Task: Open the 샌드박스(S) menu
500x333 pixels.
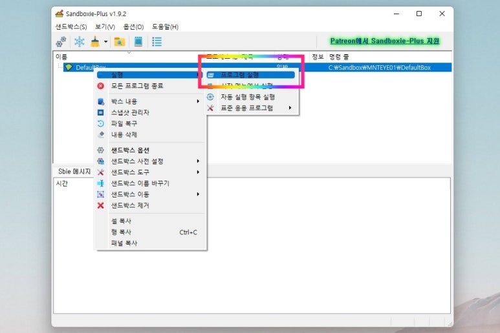Action: pyautogui.click(x=71, y=26)
